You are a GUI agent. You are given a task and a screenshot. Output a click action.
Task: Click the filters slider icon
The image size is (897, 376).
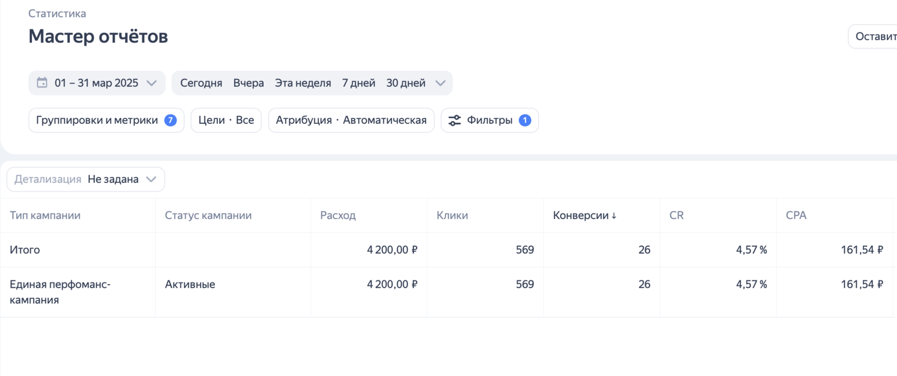[x=454, y=120]
